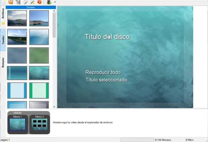The height and width of the screenshot is (142, 208).
Task: Click the VMGM label above the menus
Action: (17, 113)
